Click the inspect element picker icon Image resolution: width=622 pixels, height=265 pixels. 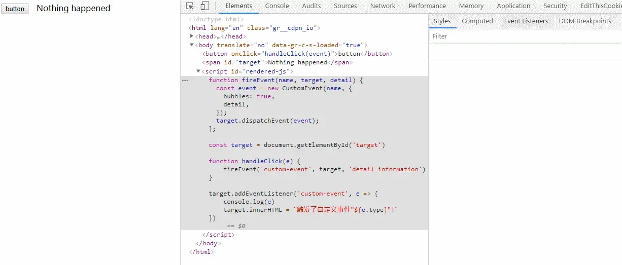pyautogui.click(x=190, y=6)
